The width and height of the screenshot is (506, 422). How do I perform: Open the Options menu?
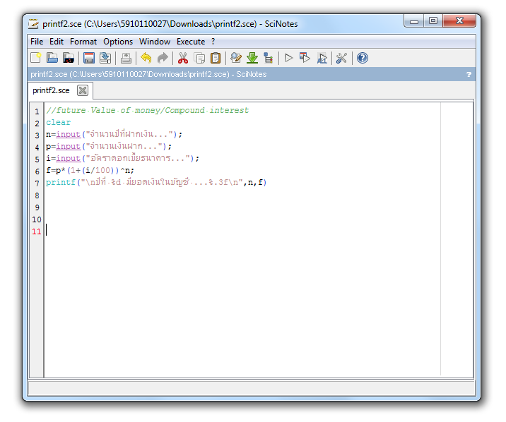pos(118,42)
